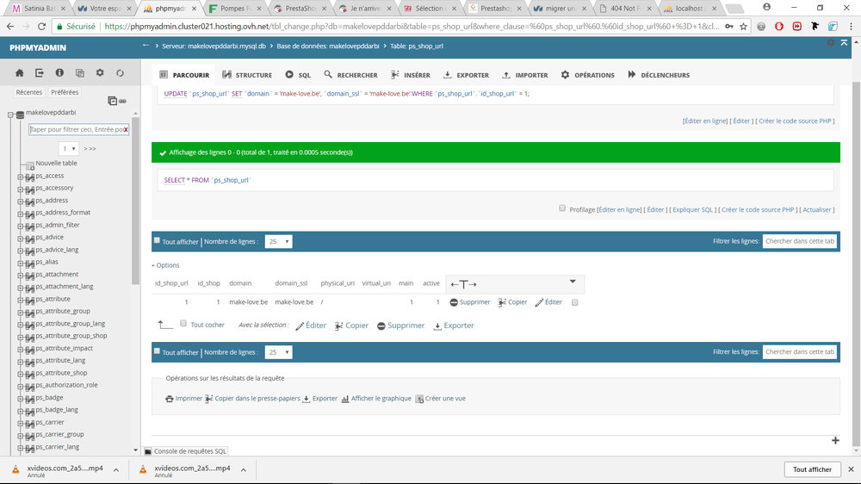
Task: Check the Tout cocher checkbox
Action: click(183, 324)
